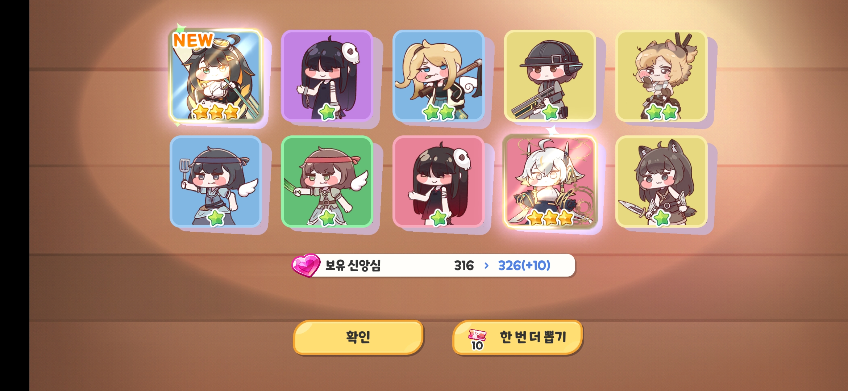
Task: Tap the blue card with spatula girl
Action: coord(216,181)
